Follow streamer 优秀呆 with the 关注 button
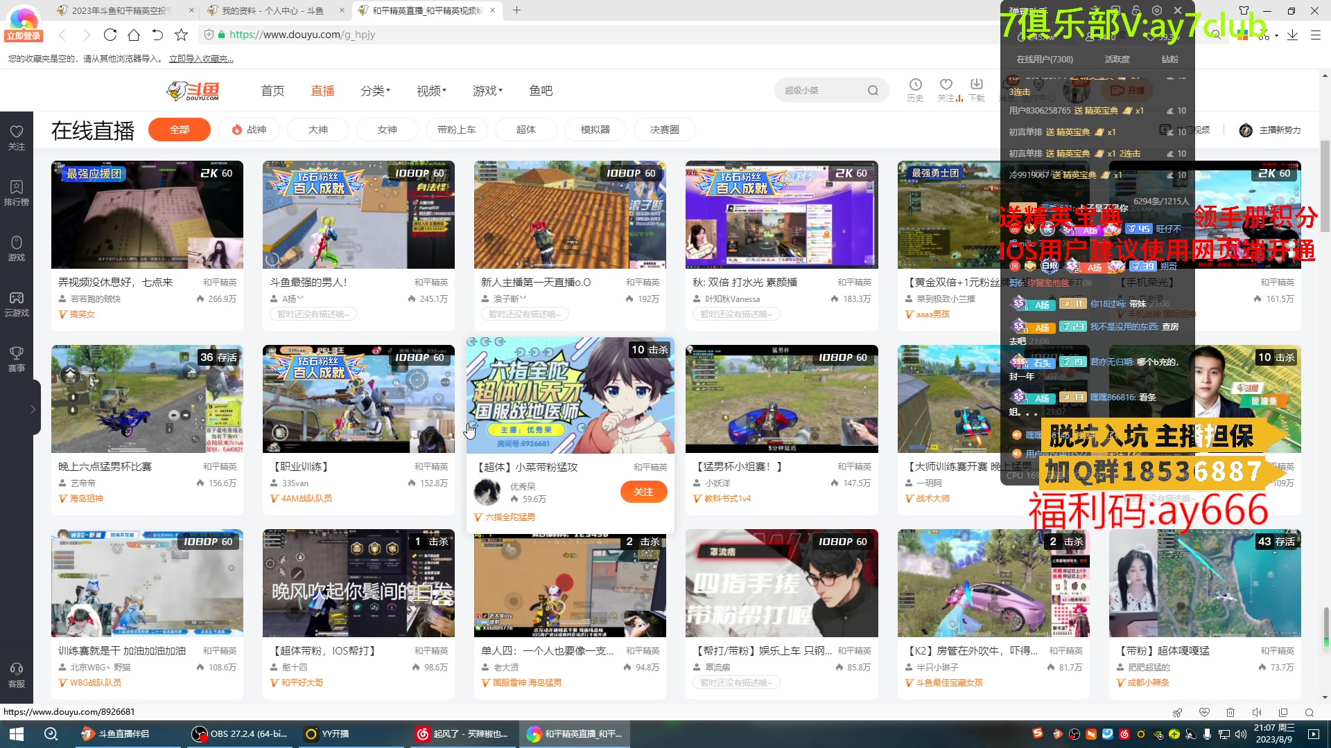This screenshot has height=748, width=1331. click(x=643, y=492)
